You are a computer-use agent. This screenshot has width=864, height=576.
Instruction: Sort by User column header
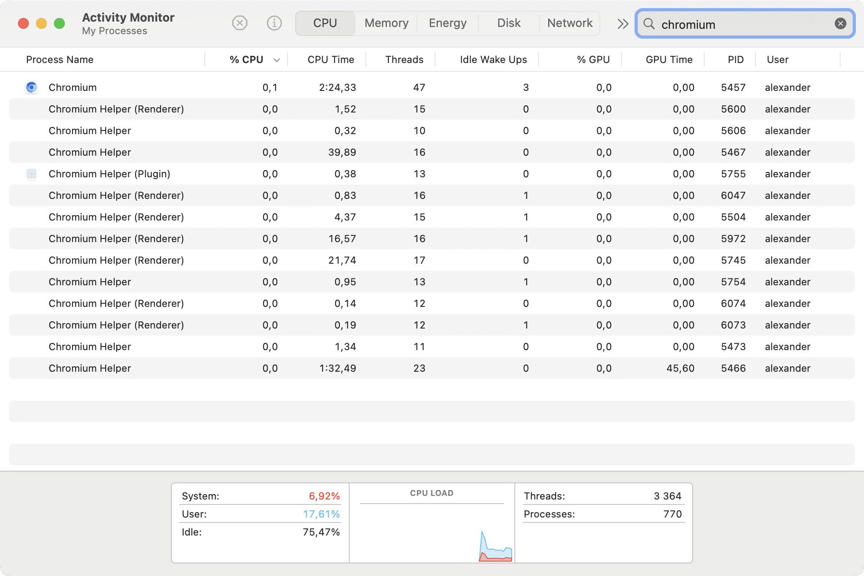(778, 59)
